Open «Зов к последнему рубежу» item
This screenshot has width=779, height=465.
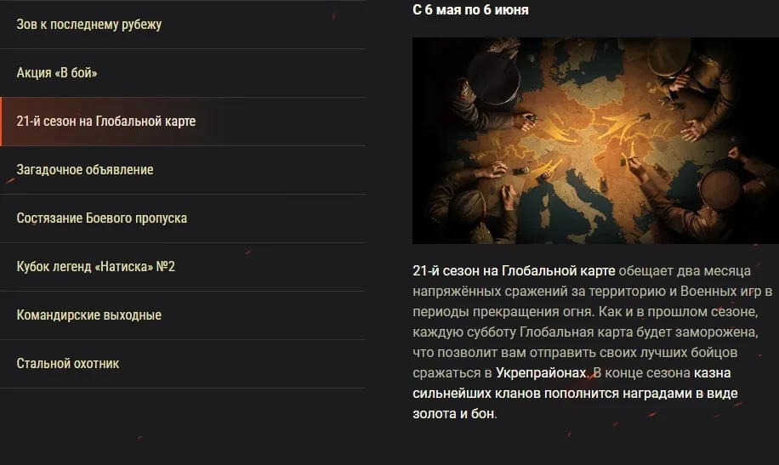[183, 25]
